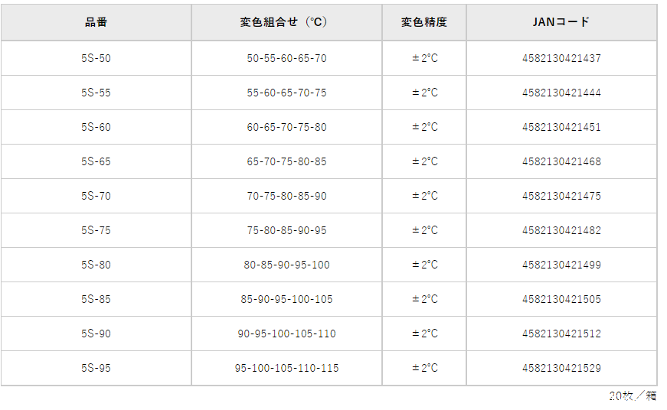Select the 80-85-90-95-100 combination cell
The height and width of the screenshot is (410, 667).
[286, 265]
